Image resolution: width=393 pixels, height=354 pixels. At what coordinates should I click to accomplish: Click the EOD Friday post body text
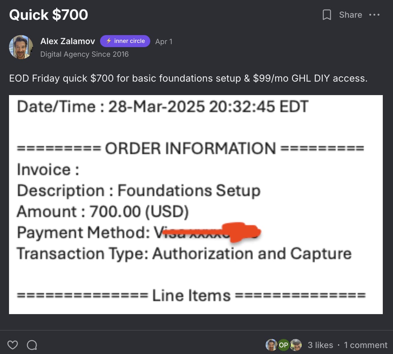tap(188, 78)
